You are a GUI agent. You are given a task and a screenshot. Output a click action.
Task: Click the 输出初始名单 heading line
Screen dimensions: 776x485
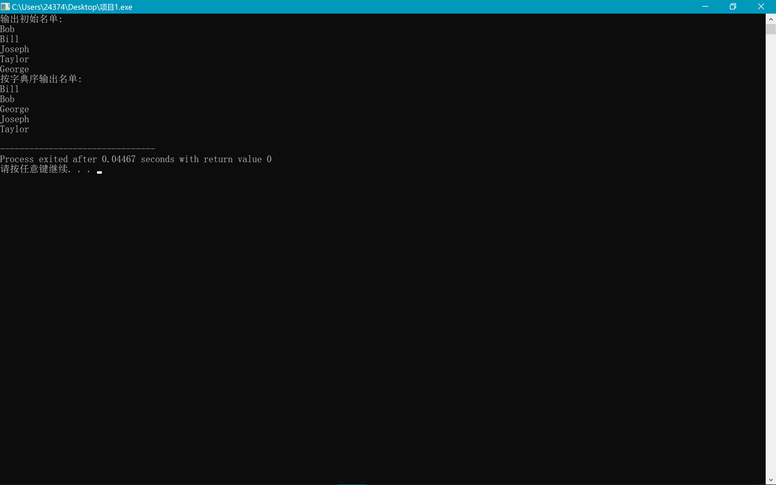click(31, 19)
